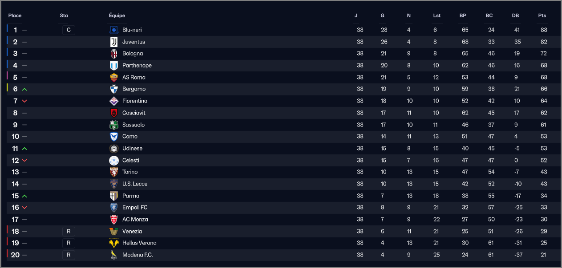The height and width of the screenshot is (268, 562).
Task: Click the Bologna team badge
Action: [114, 54]
